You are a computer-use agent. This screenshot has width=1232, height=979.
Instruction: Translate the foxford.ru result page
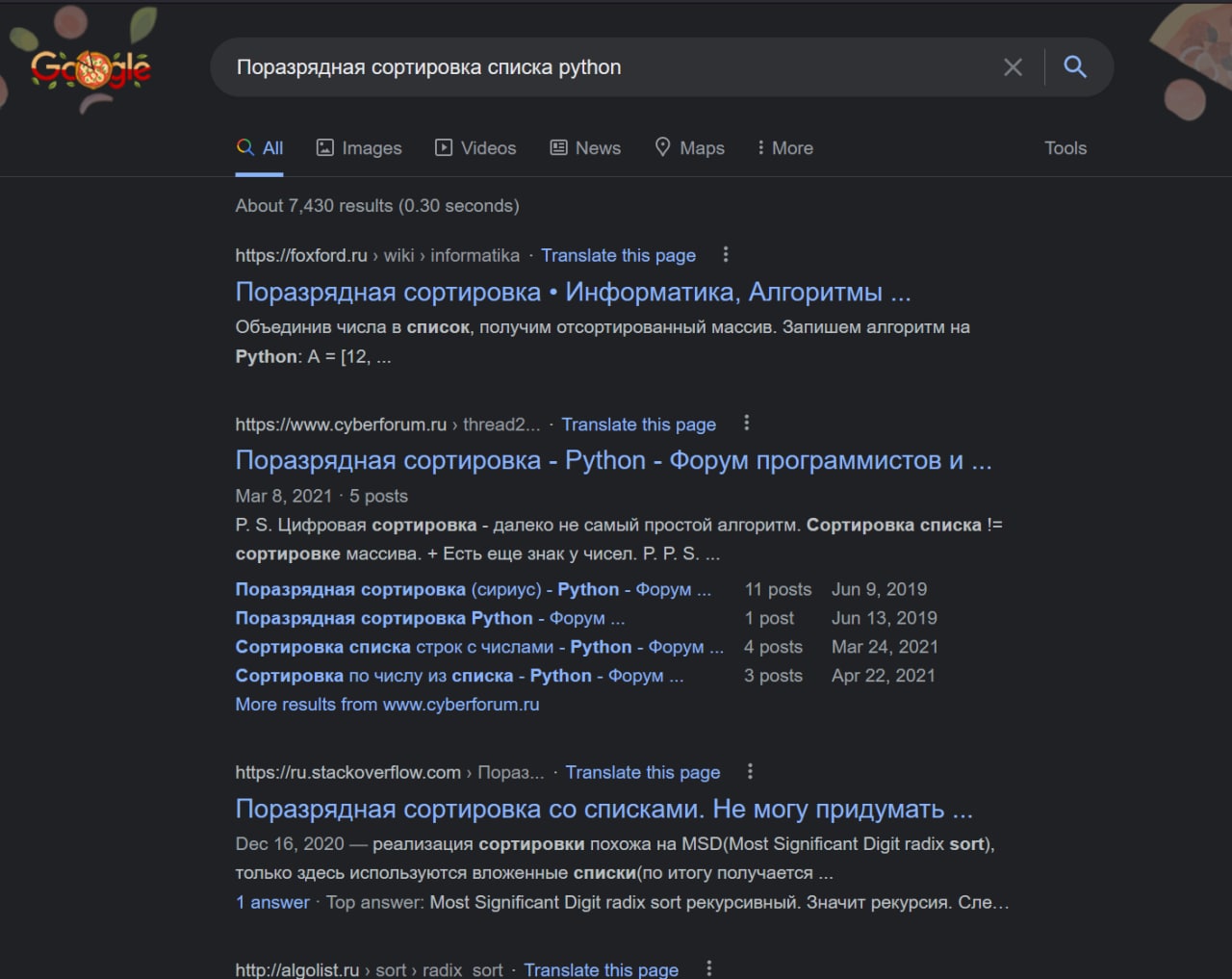tap(618, 255)
